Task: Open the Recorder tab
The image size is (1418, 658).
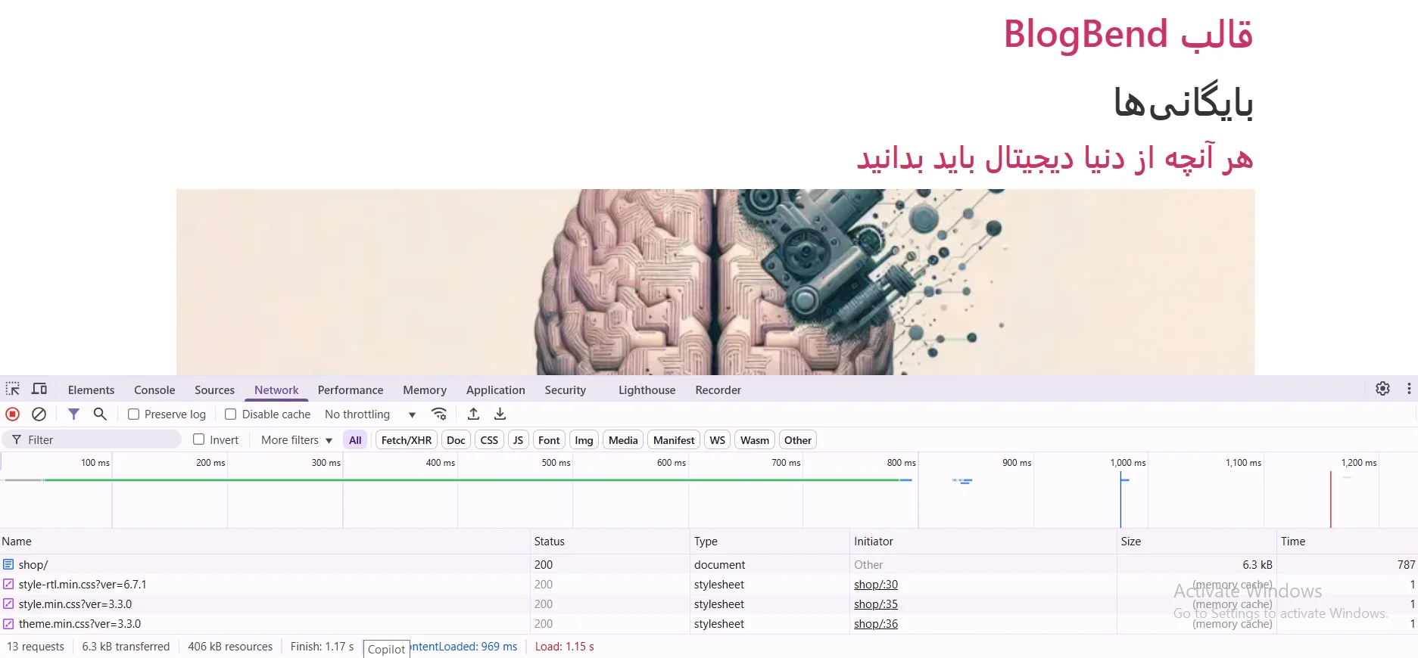Action: click(718, 390)
